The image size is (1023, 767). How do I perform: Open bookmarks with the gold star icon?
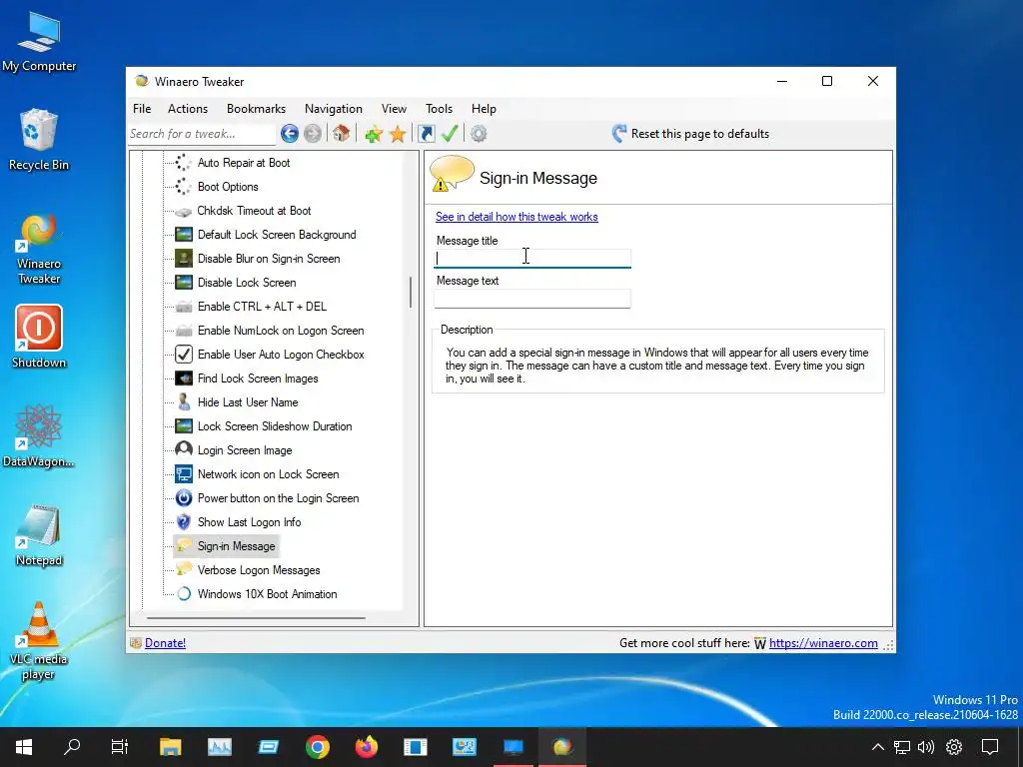point(398,135)
